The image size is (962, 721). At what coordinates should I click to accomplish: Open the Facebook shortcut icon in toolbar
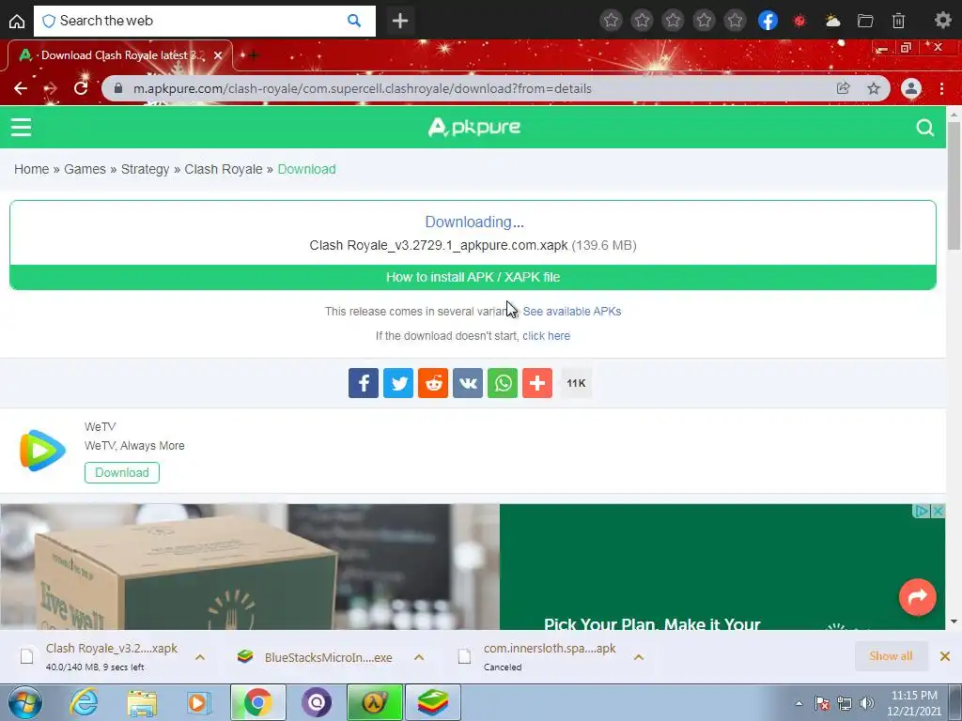click(x=768, y=21)
